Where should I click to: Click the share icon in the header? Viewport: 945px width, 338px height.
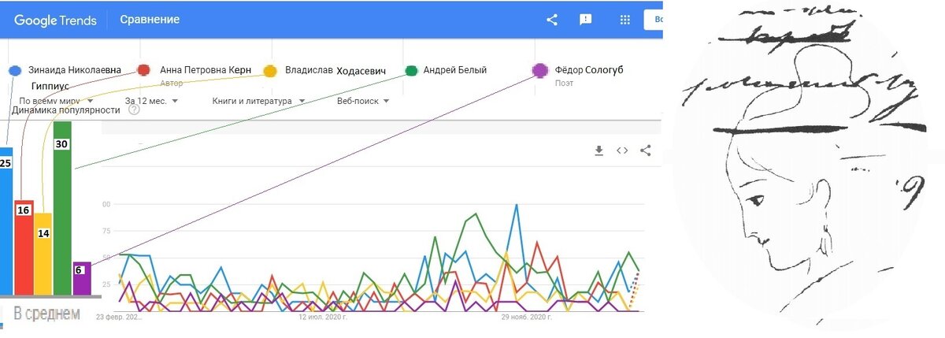[551, 20]
